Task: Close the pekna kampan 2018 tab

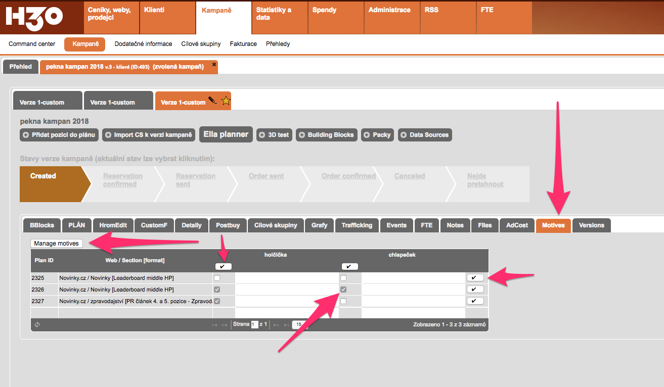Action: (x=214, y=65)
